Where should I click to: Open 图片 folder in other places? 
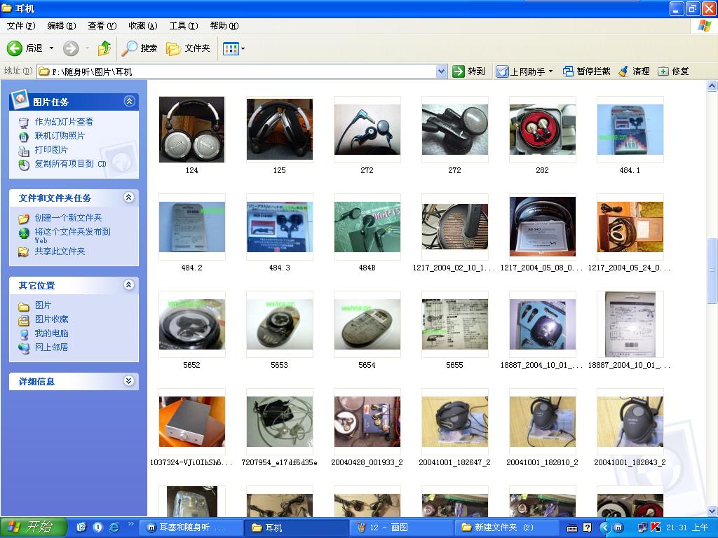coord(43,305)
